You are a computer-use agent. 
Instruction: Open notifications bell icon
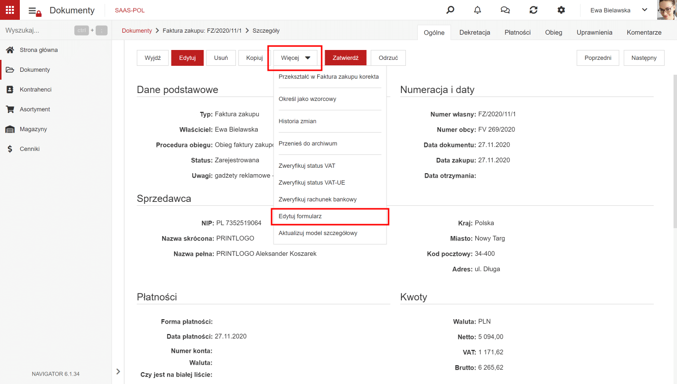tap(478, 10)
